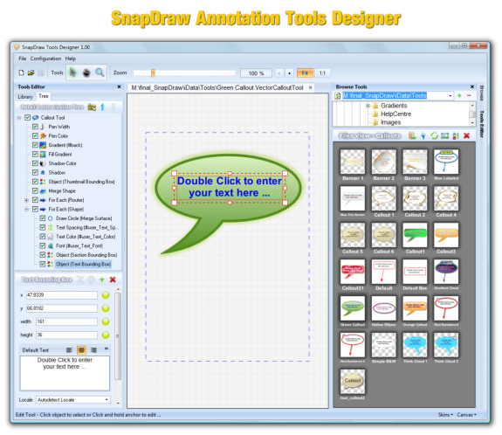The height and width of the screenshot is (435, 502).
Task: Click in the x value field
Action: click(x=62, y=295)
